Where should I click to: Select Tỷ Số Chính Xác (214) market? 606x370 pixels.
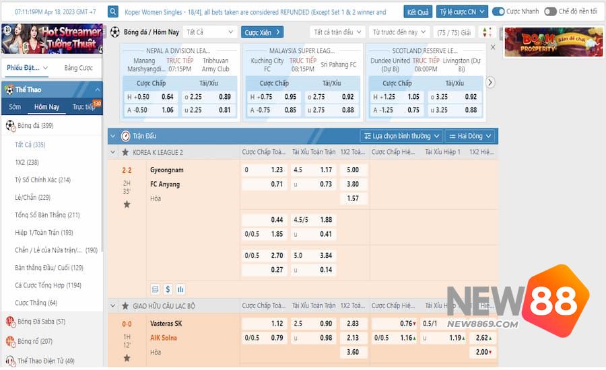click(42, 180)
